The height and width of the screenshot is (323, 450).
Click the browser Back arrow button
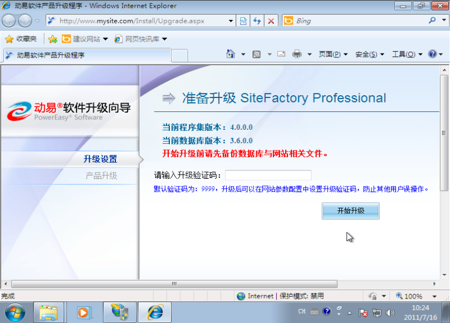[9, 21]
